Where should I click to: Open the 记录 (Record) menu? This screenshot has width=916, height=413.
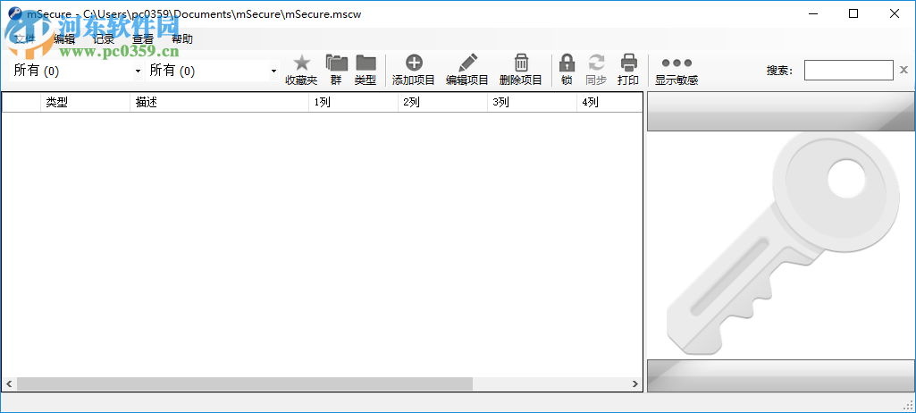pos(104,39)
